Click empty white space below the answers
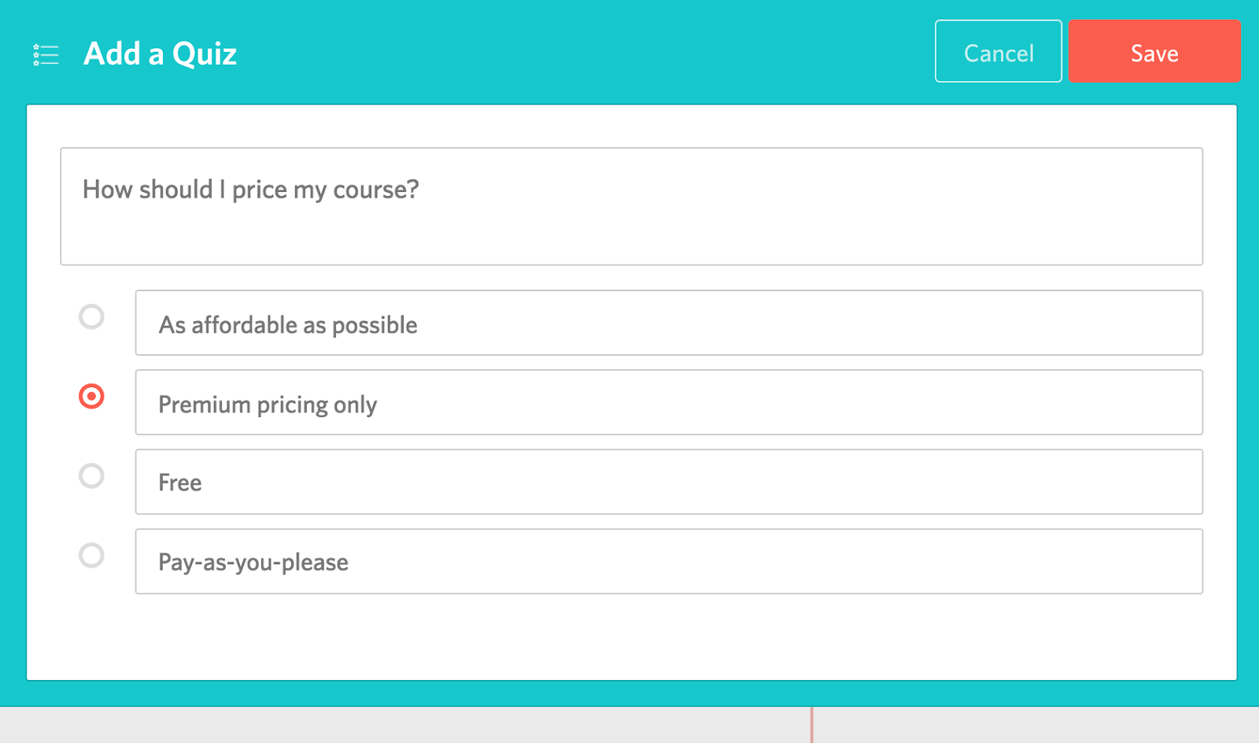1259x743 pixels. tap(629, 638)
